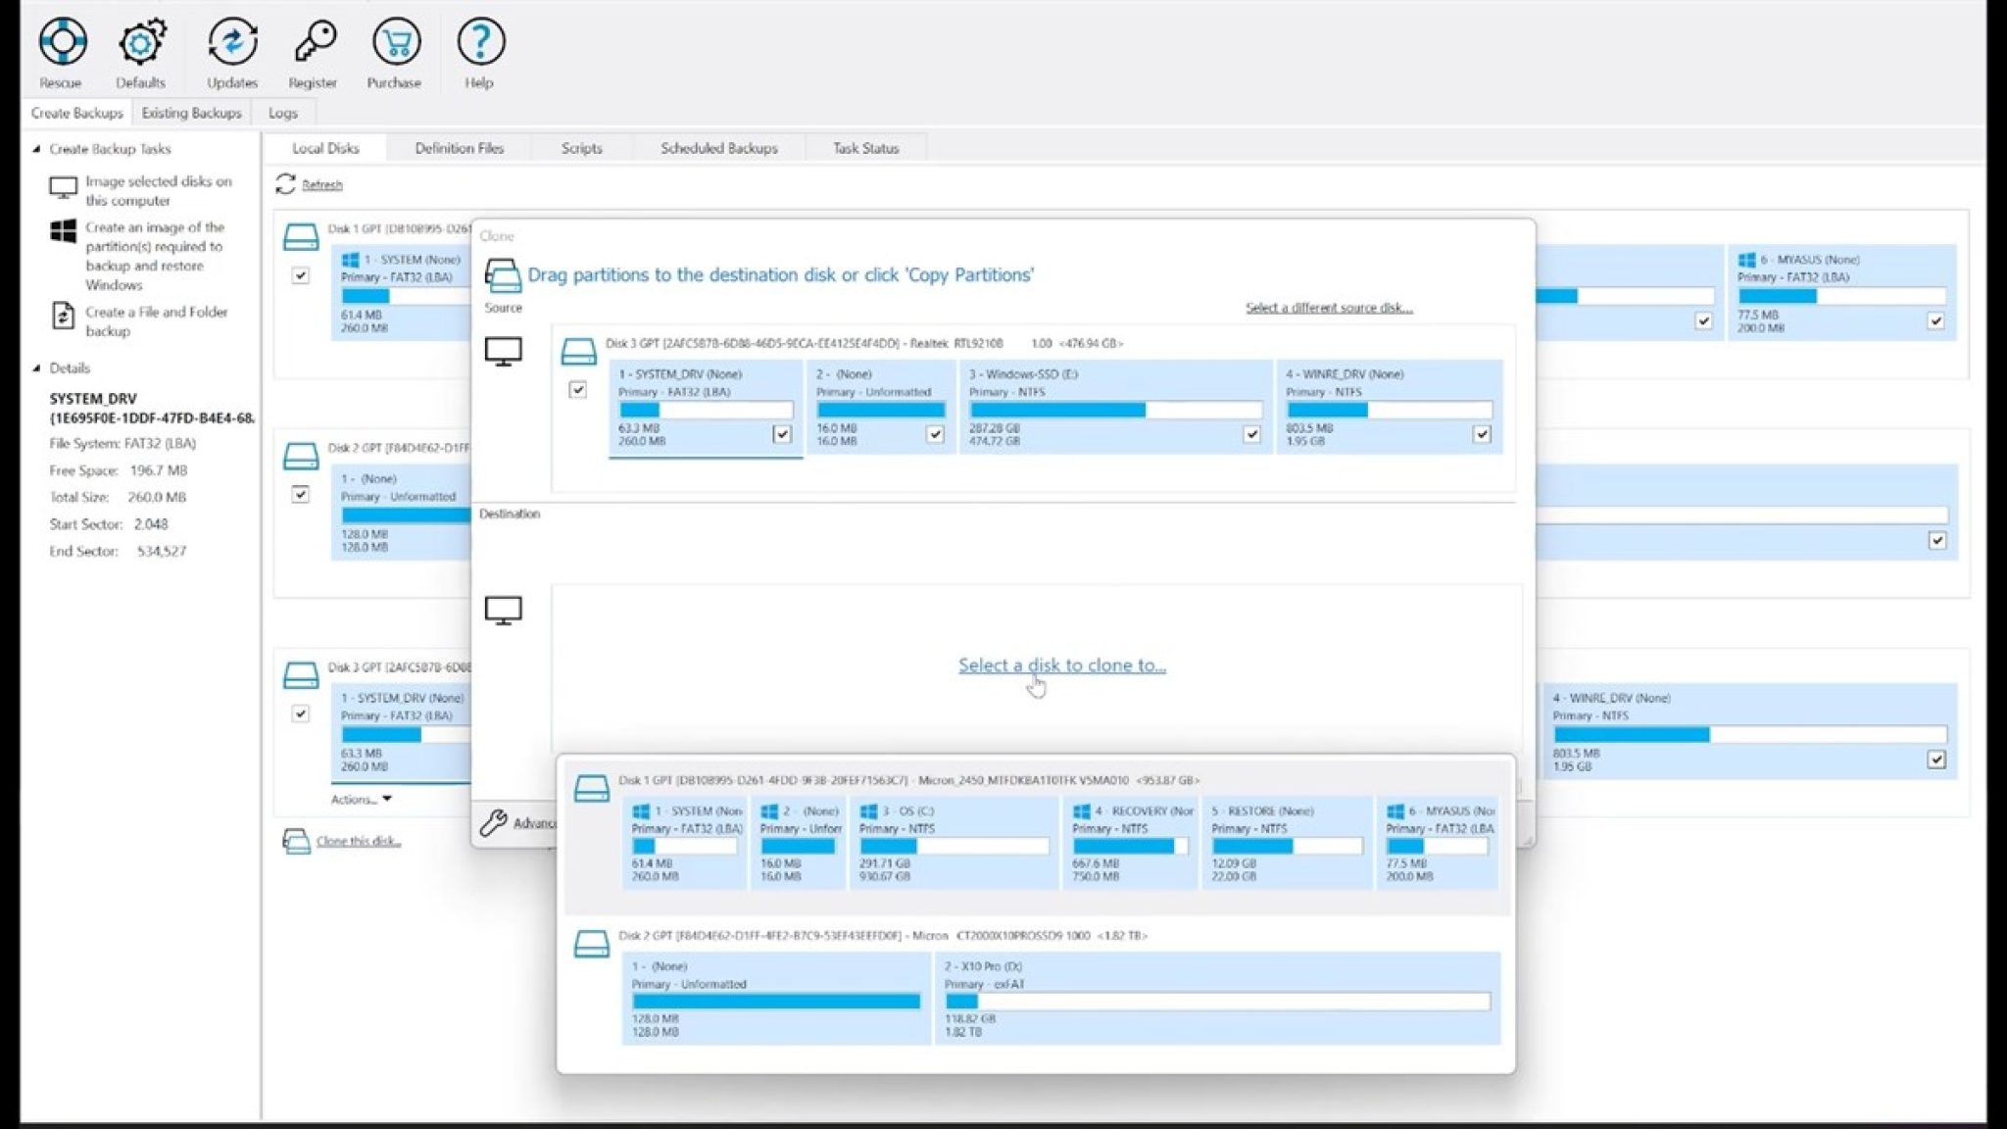This screenshot has width=2007, height=1129.
Task: Select the Disk 2 Micron disk icon in the destination list
Action: pyautogui.click(x=592, y=944)
